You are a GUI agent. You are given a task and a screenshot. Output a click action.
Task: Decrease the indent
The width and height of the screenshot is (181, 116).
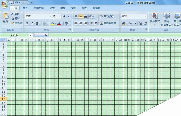[x=91, y=23]
